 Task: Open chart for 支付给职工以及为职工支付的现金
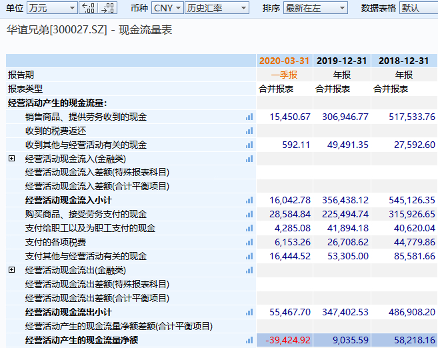[x=249, y=228]
